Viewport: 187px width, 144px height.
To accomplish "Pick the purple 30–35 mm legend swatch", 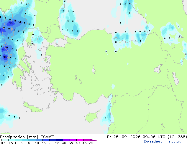I will pyautogui.click(x=66, y=140).
